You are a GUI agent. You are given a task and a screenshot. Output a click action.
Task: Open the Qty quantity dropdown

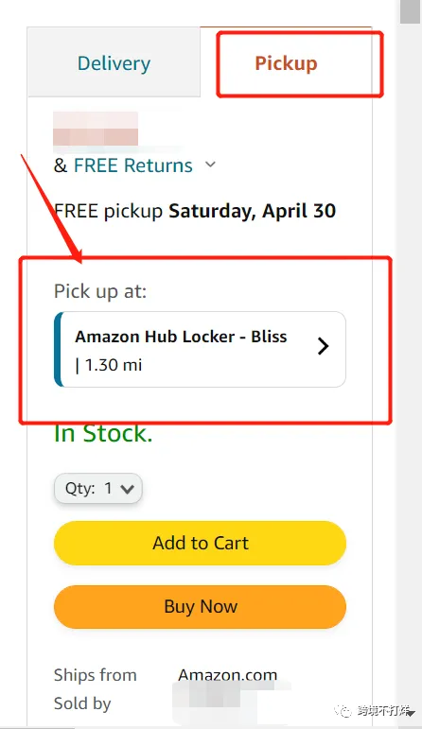coord(98,488)
